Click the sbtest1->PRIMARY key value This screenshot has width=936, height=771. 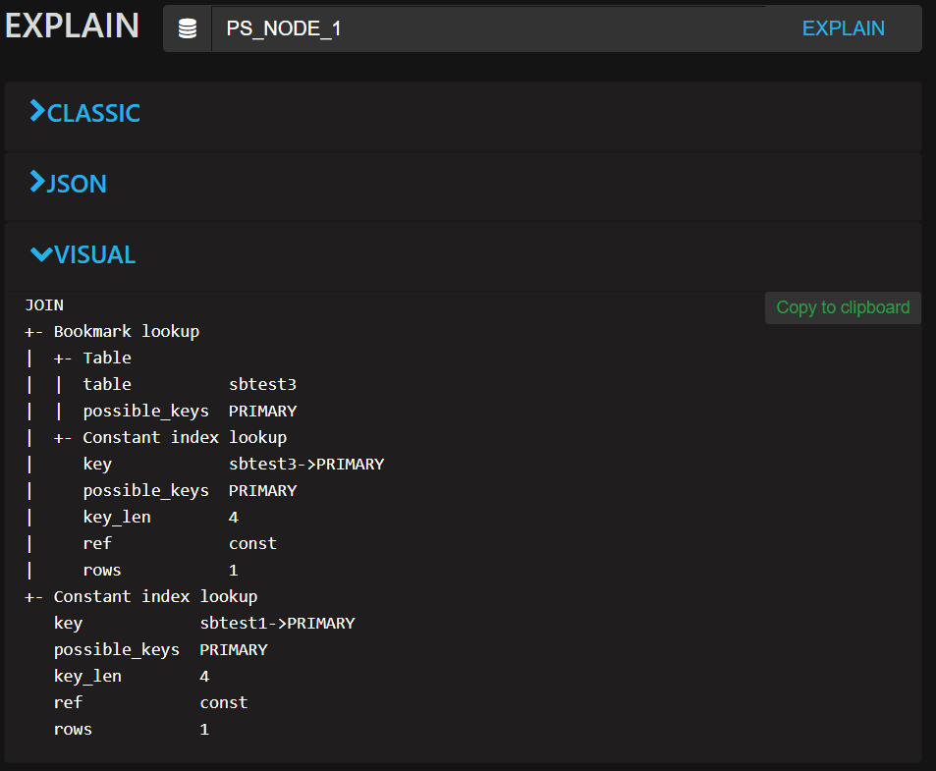pyautogui.click(x=277, y=624)
